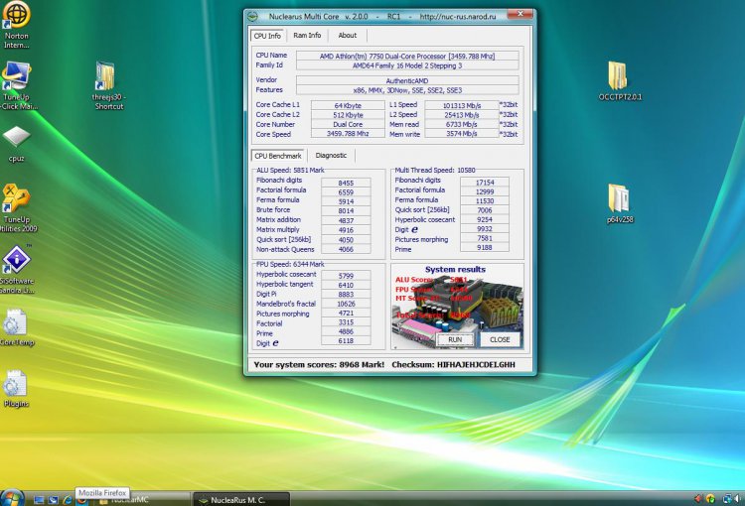Click L2 Speed value 25413 Mb/s
This screenshot has height=506, width=745.
tap(461, 115)
